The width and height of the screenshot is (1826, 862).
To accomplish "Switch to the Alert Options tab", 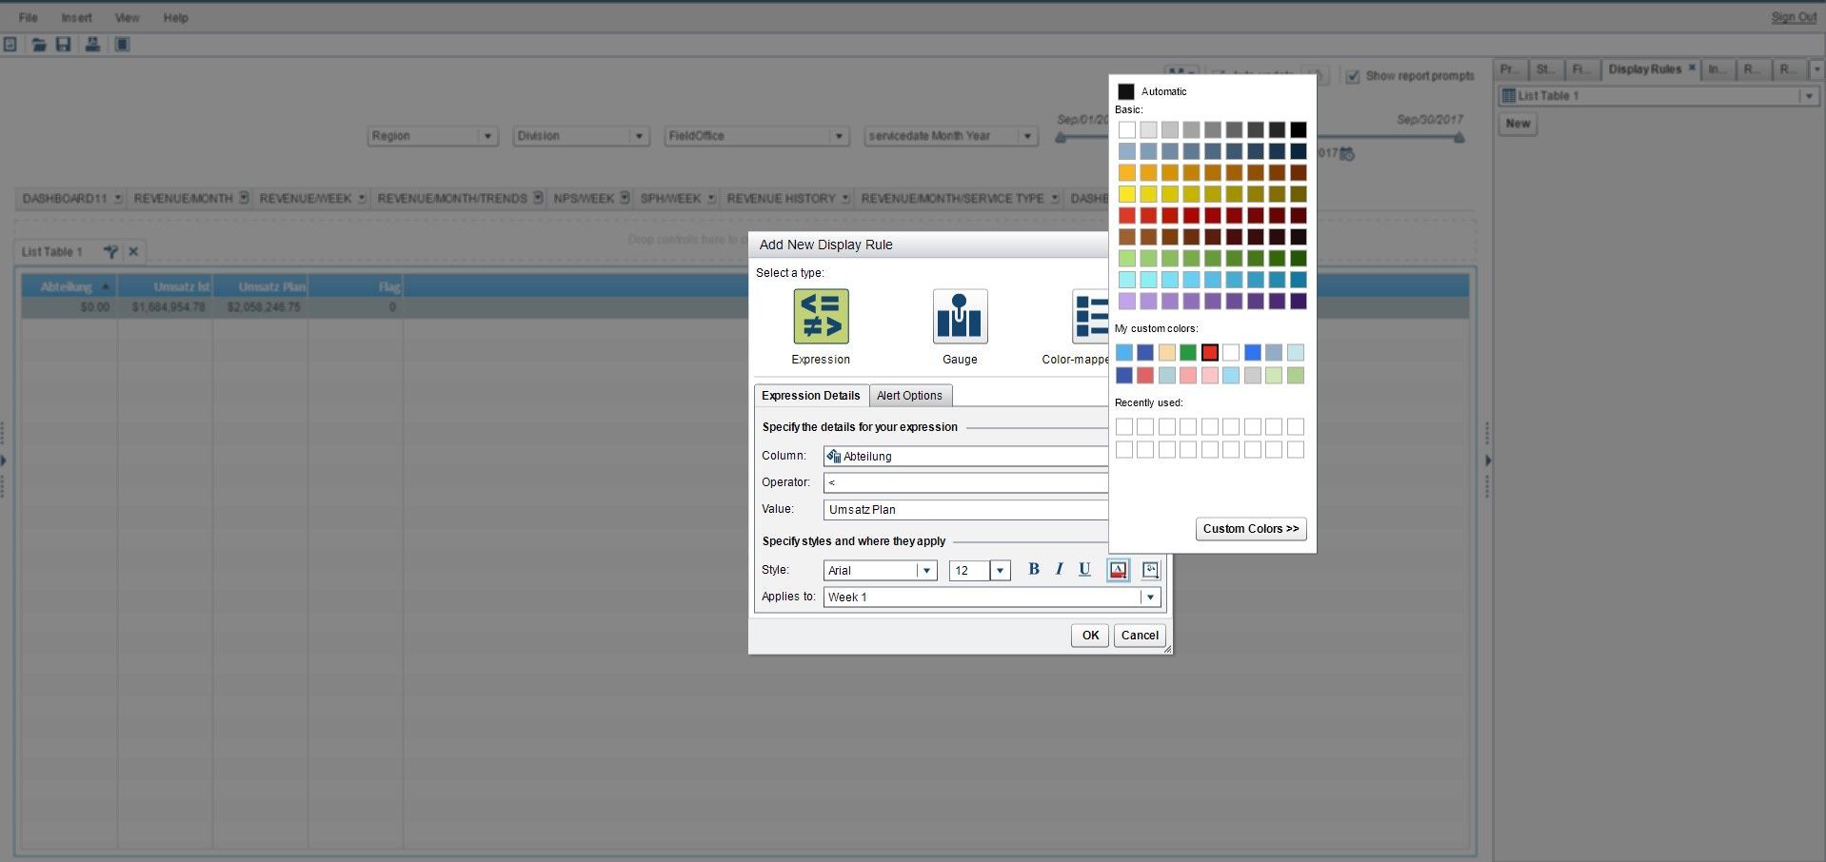I will tap(909, 395).
